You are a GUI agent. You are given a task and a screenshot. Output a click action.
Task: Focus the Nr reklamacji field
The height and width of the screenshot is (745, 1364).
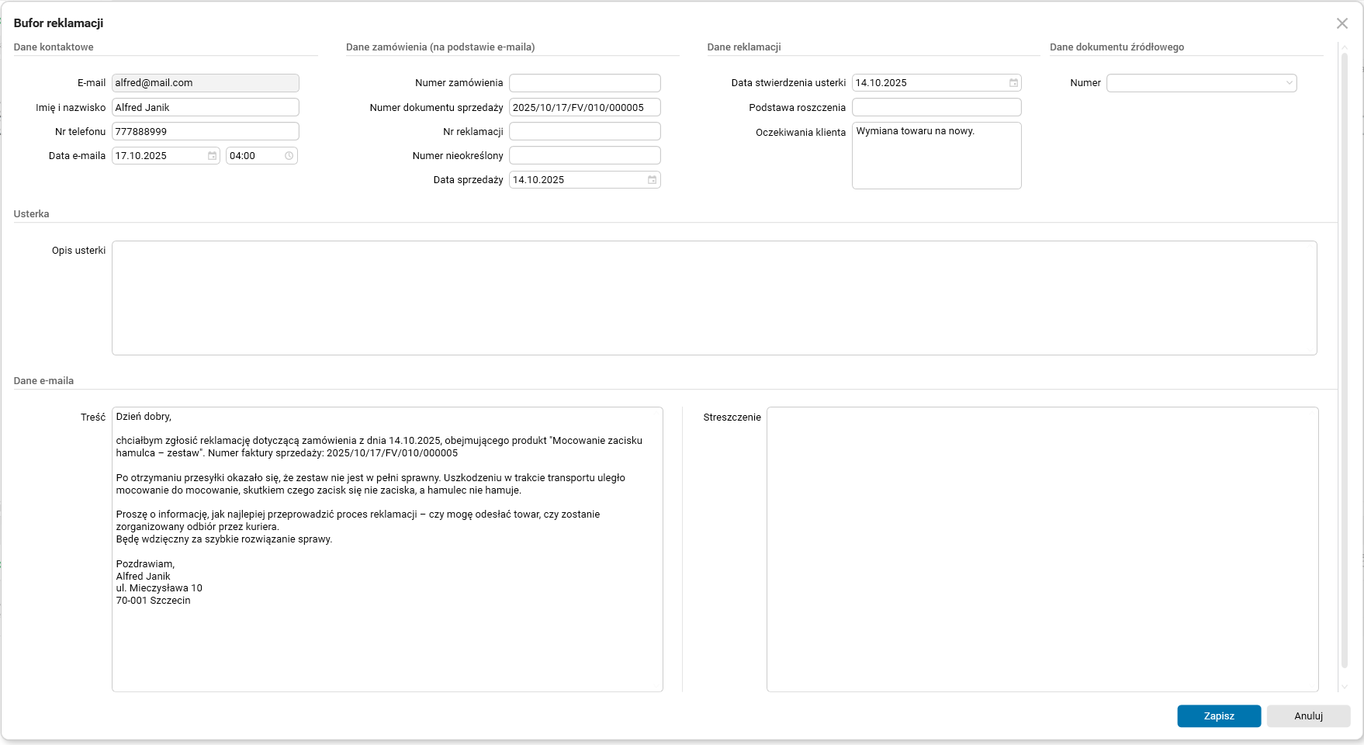pyautogui.click(x=585, y=131)
